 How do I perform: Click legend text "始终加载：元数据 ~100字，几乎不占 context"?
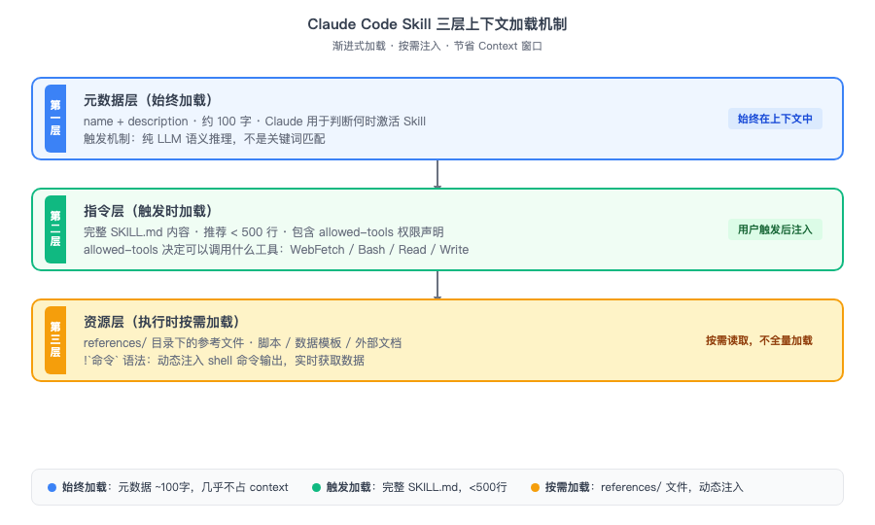pyautogui.click(x=175, y=487)
